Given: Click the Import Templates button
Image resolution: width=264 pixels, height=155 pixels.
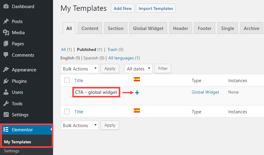Looking at the screenshot, I should pos(156,8).
